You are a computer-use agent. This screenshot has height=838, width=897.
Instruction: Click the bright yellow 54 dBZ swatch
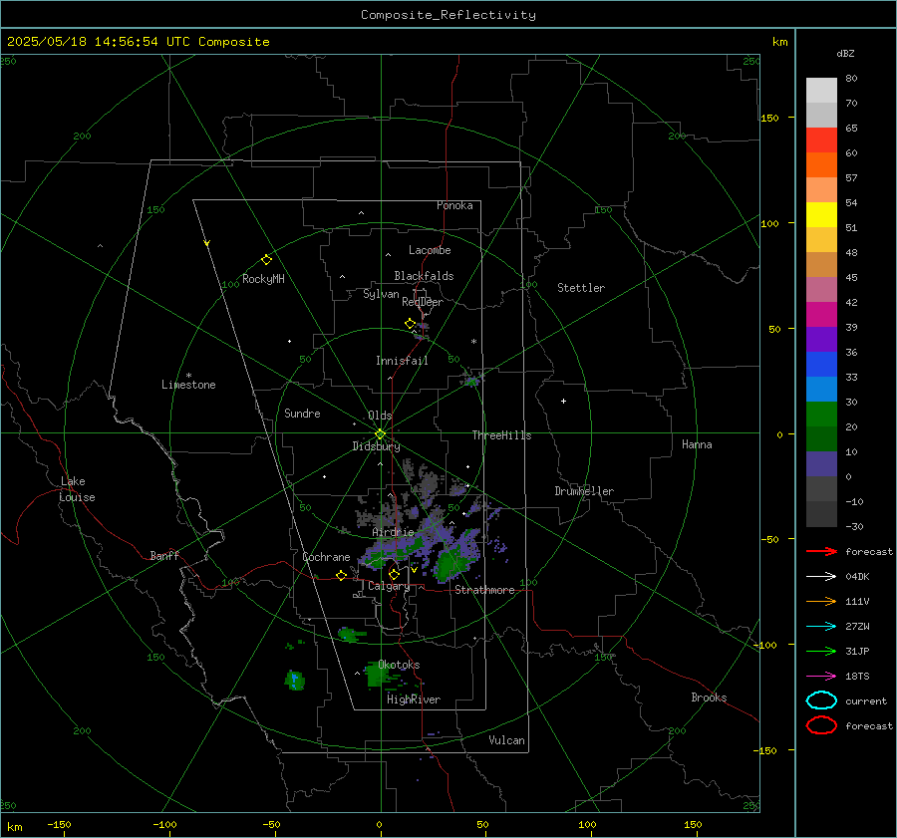pos(821,215)
